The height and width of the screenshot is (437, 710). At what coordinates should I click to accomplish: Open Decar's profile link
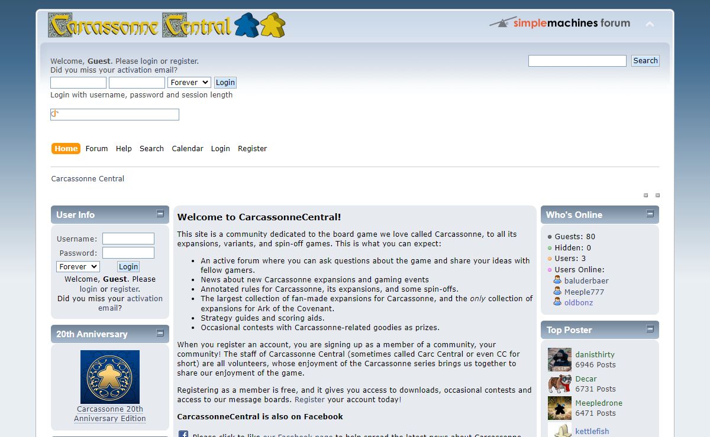pyautogui.click(x=586, y=379)
